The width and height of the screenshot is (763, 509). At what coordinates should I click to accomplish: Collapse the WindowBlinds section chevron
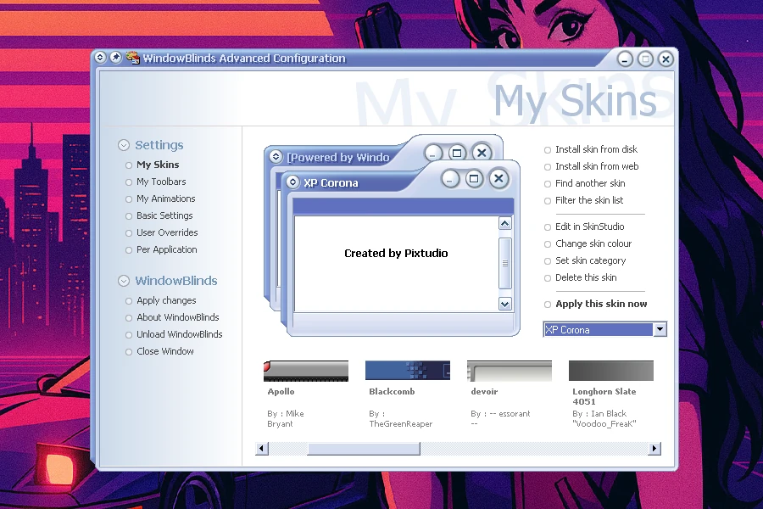pyautogui.click(x=124, y=281)
